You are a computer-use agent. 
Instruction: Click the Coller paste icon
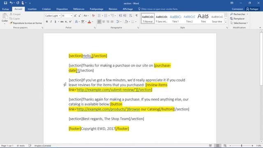coord(5,16)
